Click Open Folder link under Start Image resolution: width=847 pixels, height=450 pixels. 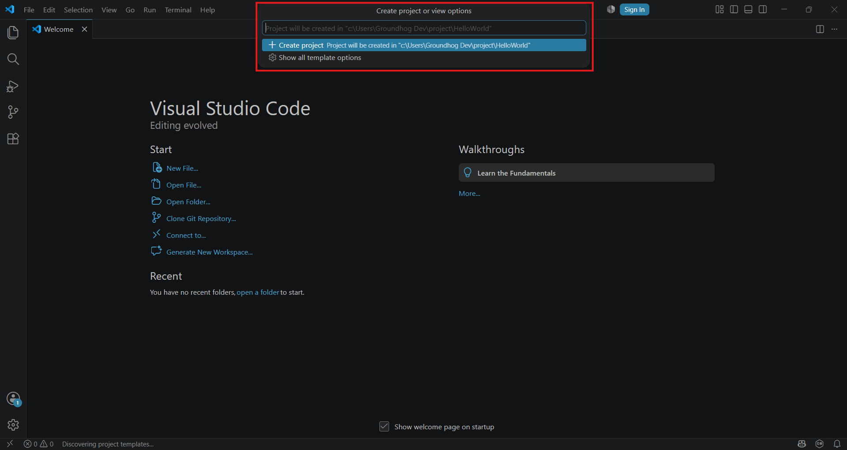coord(188,202)
